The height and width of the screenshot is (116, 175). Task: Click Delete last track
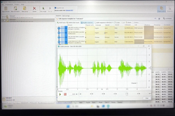(73, 23)
